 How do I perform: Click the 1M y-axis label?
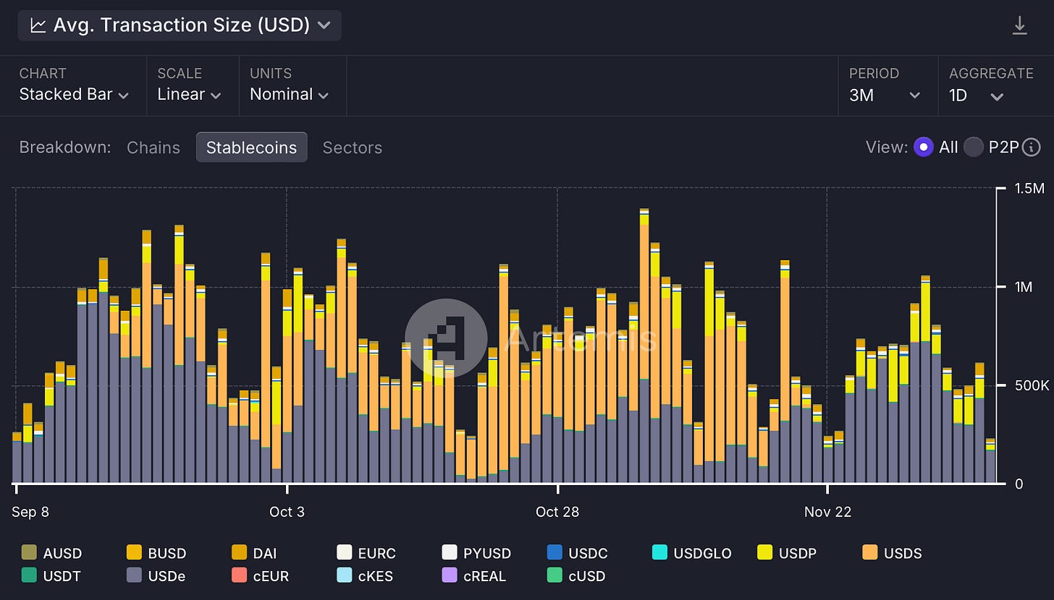click(1024, 288)
